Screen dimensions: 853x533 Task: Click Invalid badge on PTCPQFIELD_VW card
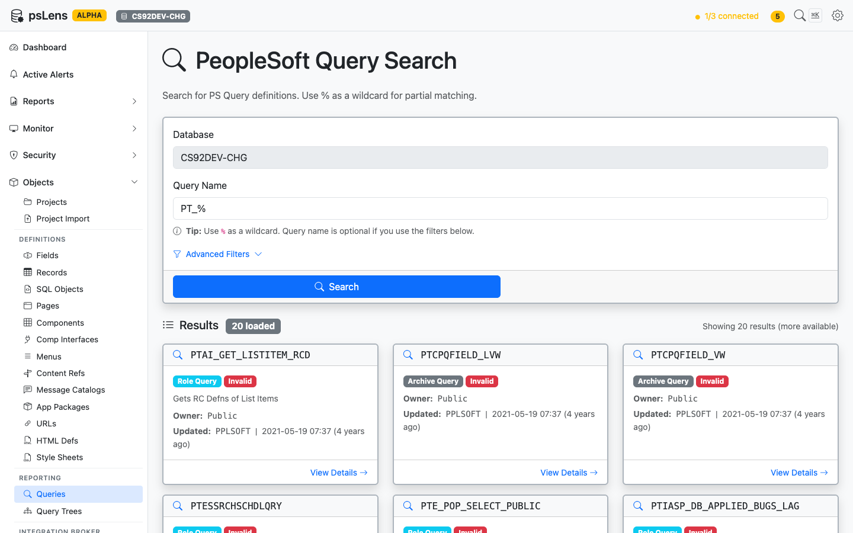[x=712, y=381]
